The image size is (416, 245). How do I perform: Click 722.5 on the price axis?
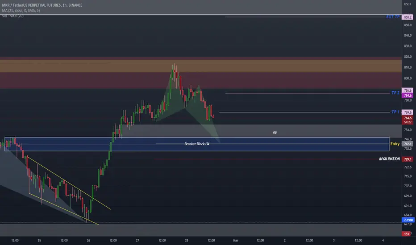pos(408,167)
